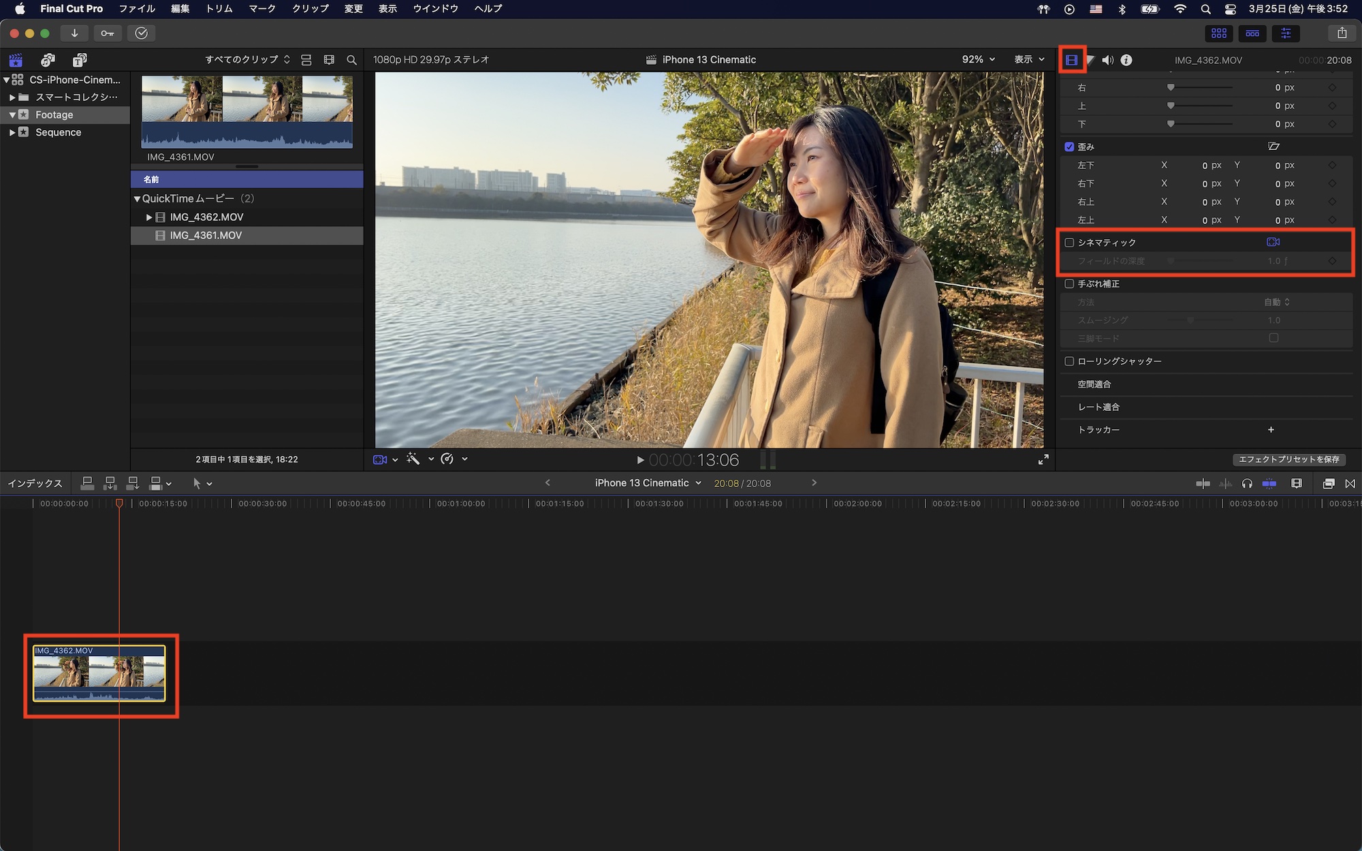Open the video inspector tab icon

tap(1071, 60)
